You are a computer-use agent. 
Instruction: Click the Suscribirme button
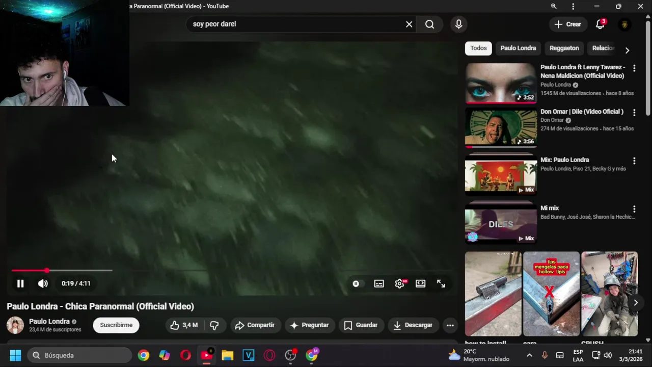pos(116,325)
